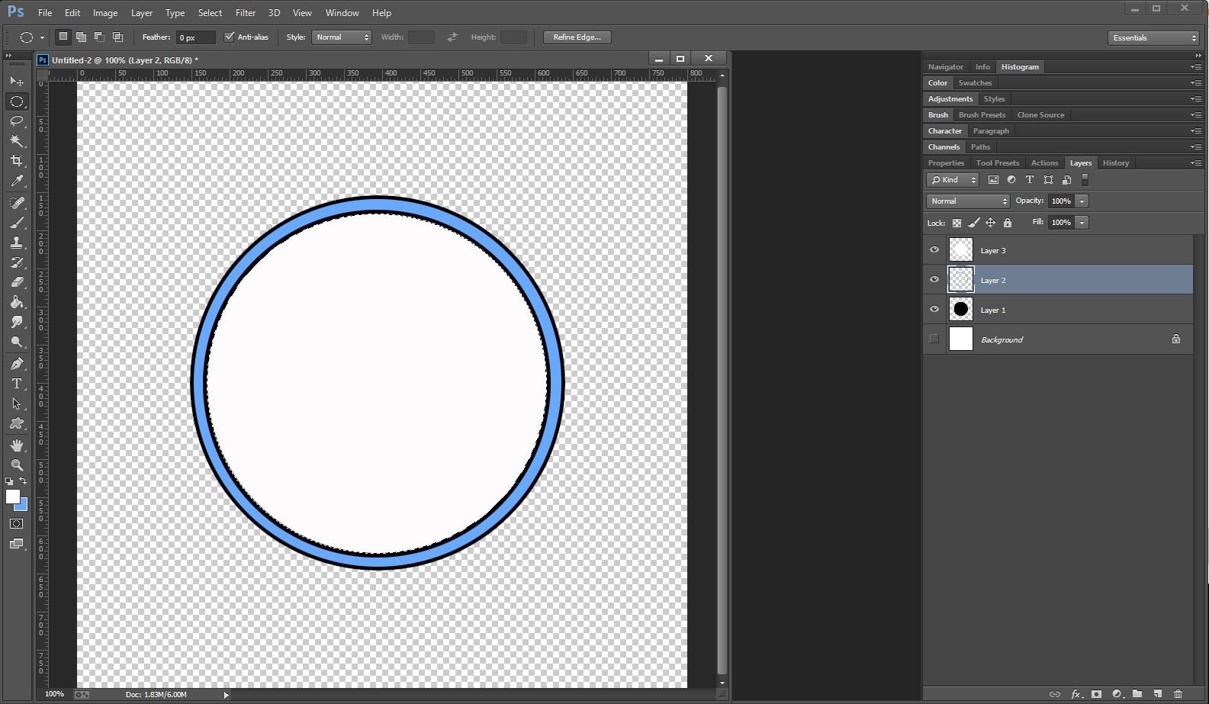
Task: Click the Feather input field
Action: (196, 37)
